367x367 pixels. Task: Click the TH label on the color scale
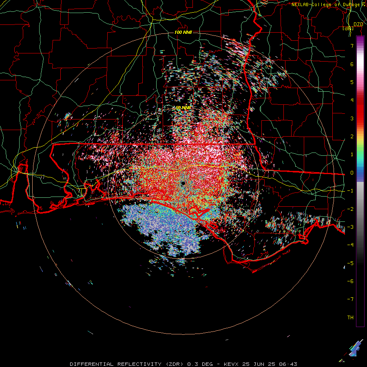click(x=350, y=318)
